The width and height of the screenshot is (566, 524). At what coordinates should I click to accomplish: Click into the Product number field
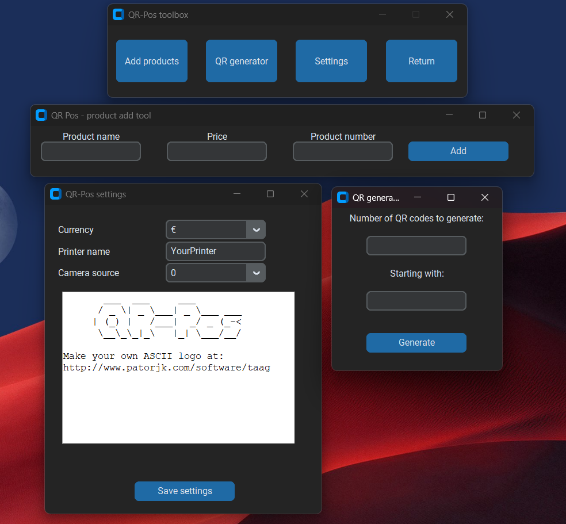click(342, 151)
